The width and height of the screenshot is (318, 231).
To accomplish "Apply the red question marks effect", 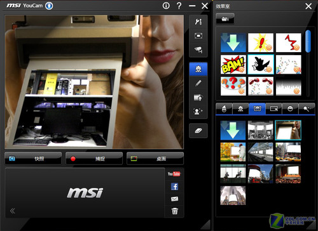I will 233,86.
